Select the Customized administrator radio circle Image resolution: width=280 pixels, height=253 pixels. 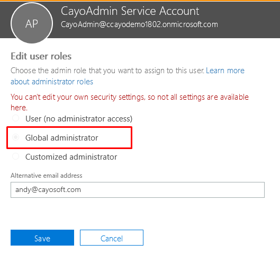[15, 156]
